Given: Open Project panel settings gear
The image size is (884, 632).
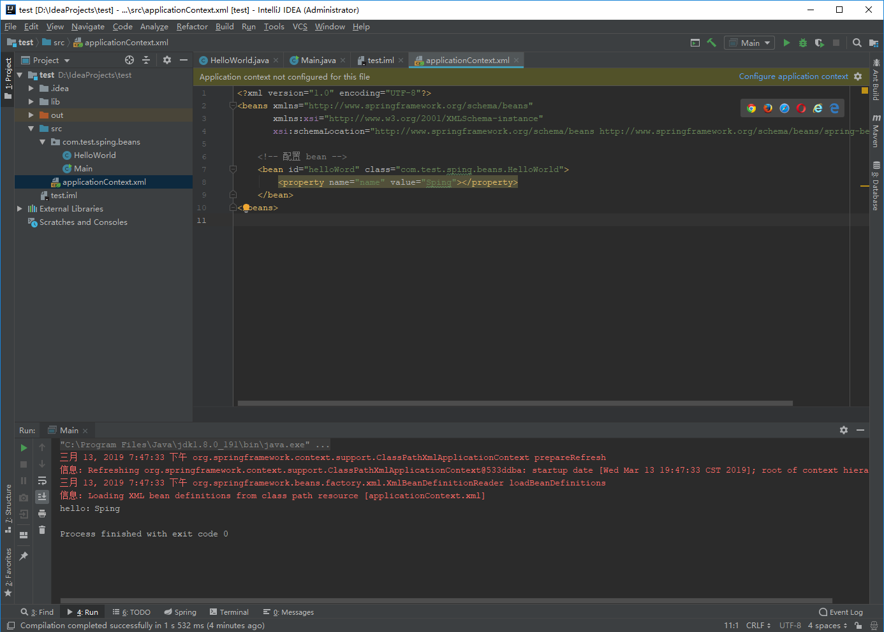Looking at the screenshot, I should (167, 60).
